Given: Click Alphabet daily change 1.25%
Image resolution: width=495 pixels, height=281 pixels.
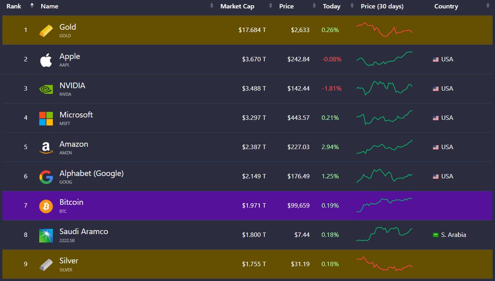Looking at the screenshot, I should [330, 177].
